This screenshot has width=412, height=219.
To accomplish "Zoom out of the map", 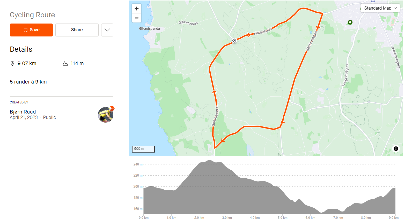I will (x=137, y=18).
